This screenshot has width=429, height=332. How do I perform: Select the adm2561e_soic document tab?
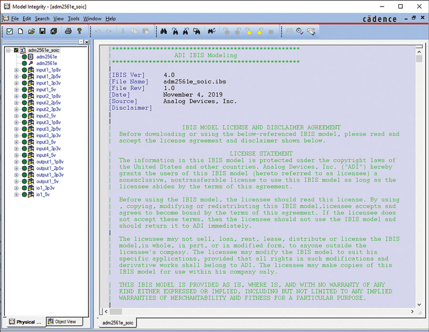tap(118, 323)
